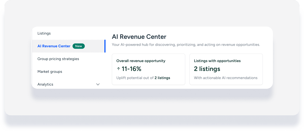Click the Analytics sidebar label
The image size is (304, 131).
(45, 84)
